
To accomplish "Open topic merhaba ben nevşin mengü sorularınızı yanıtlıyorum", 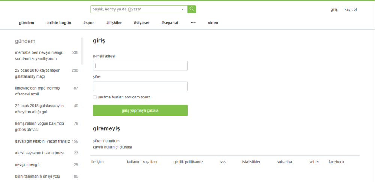I will point(39,55).
